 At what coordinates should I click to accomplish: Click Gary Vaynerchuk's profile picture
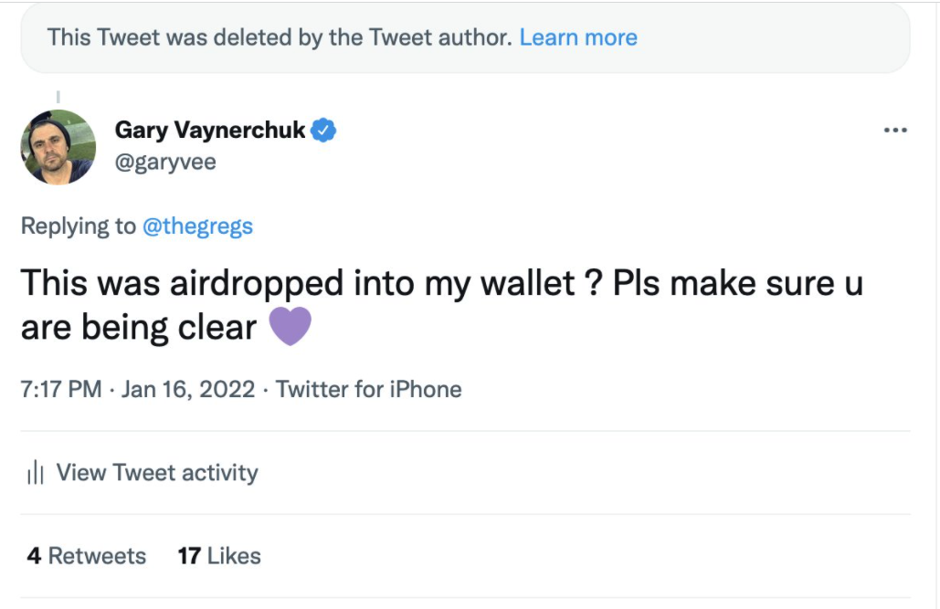pos(58,145)
